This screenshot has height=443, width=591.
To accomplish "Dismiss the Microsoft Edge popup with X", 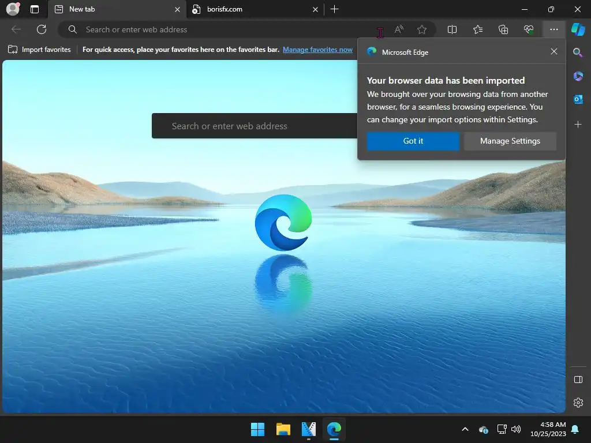I will point(553,51).
